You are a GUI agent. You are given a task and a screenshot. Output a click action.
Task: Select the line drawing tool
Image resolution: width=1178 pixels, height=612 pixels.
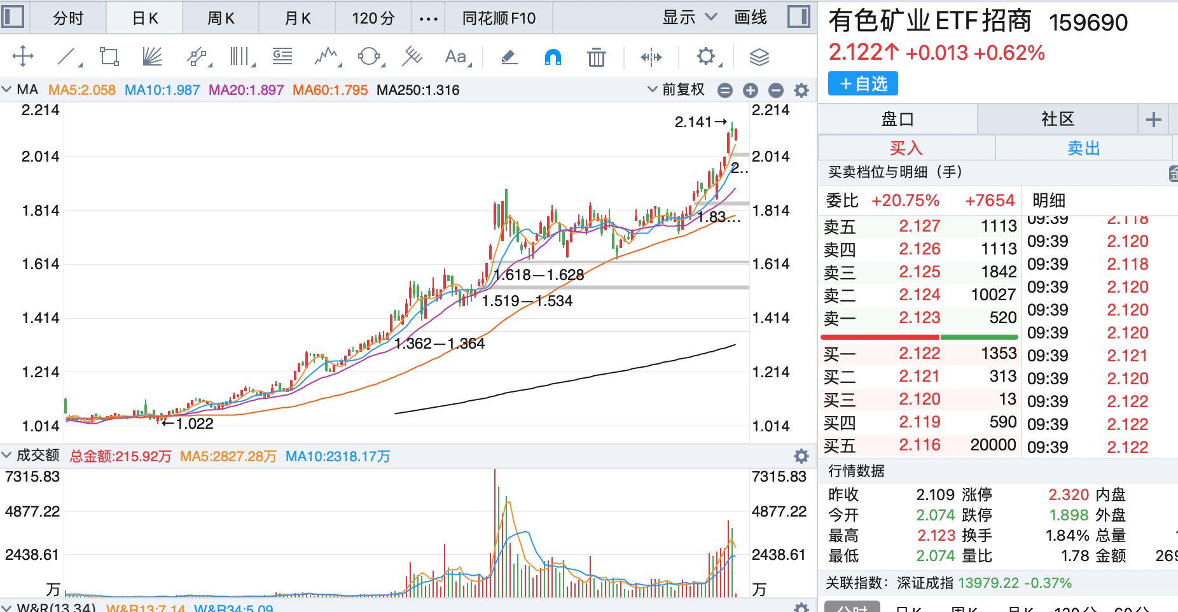(x=67, y=57)
